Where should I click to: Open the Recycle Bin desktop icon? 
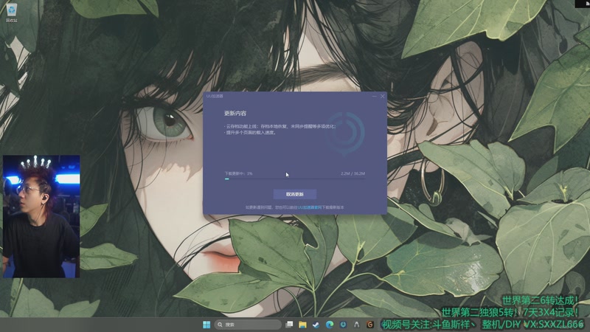[12, 13]
